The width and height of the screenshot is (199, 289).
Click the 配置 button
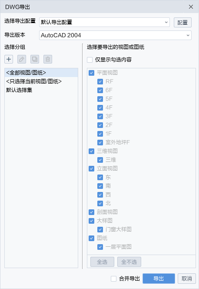tap(182, 23)
